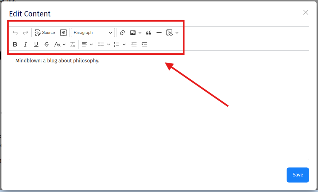Insert a horizontal line
318x192 pixels.
(159, 33)
